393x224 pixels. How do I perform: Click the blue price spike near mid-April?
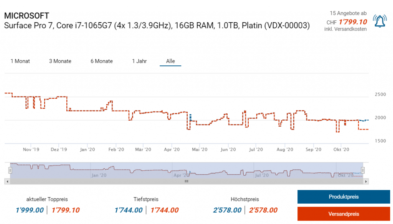click(190, 116)
